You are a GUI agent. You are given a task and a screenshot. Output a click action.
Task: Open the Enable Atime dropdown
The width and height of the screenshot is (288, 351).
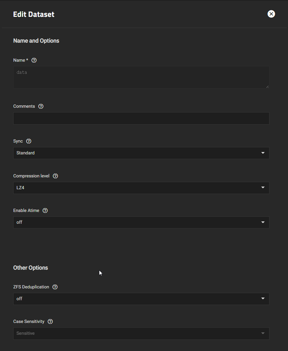141,222
